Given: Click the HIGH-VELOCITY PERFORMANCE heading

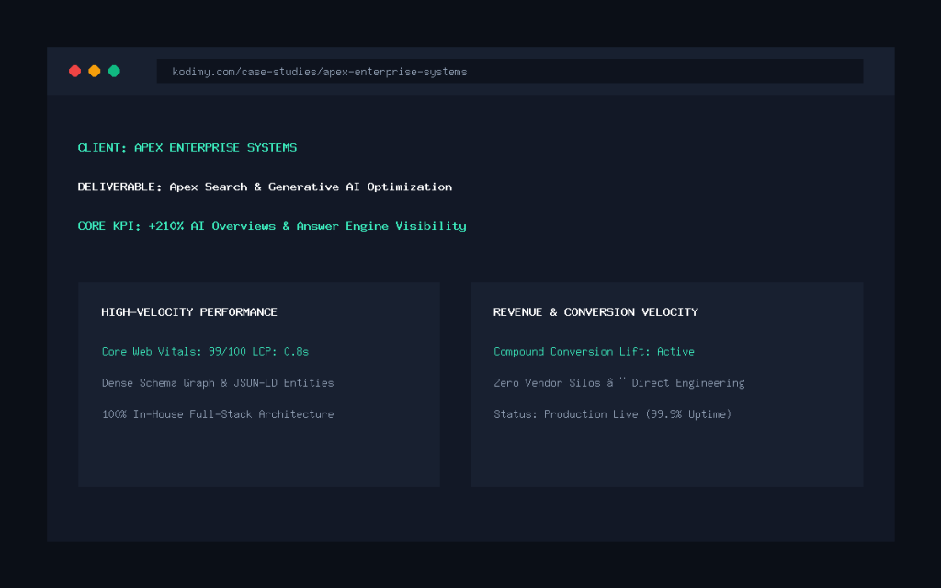Looking at the screenshot, I should tap(189, 312).
